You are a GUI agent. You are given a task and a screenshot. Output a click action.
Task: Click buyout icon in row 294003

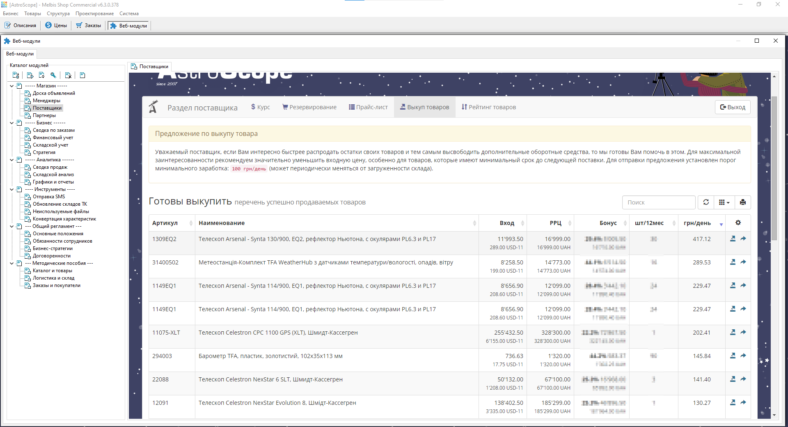click(733, 356)
